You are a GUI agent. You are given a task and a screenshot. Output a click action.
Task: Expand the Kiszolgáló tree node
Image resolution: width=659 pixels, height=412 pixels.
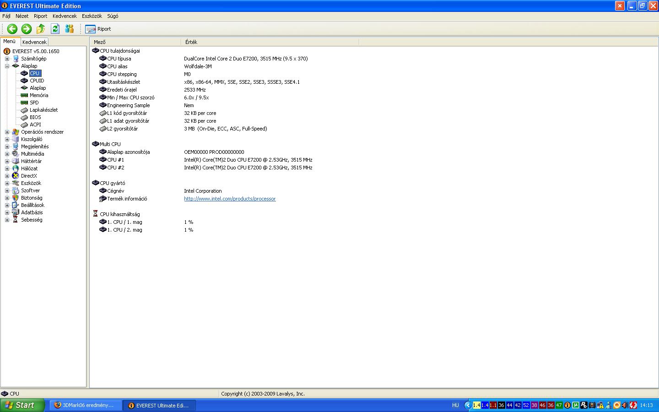[7, 139]
